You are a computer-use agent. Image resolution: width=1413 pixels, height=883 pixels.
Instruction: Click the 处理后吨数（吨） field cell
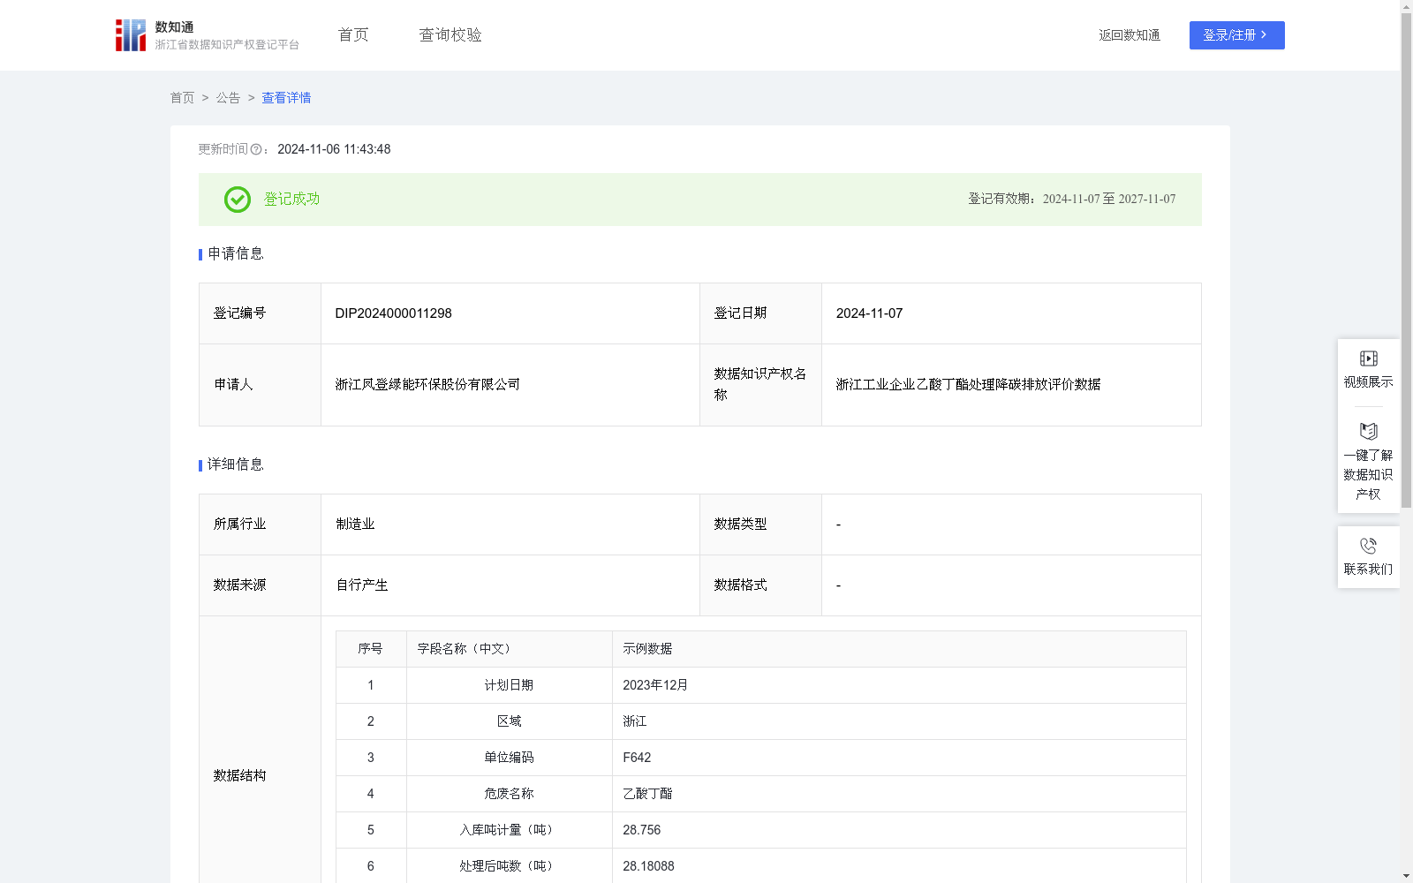[x=510, y=866]
